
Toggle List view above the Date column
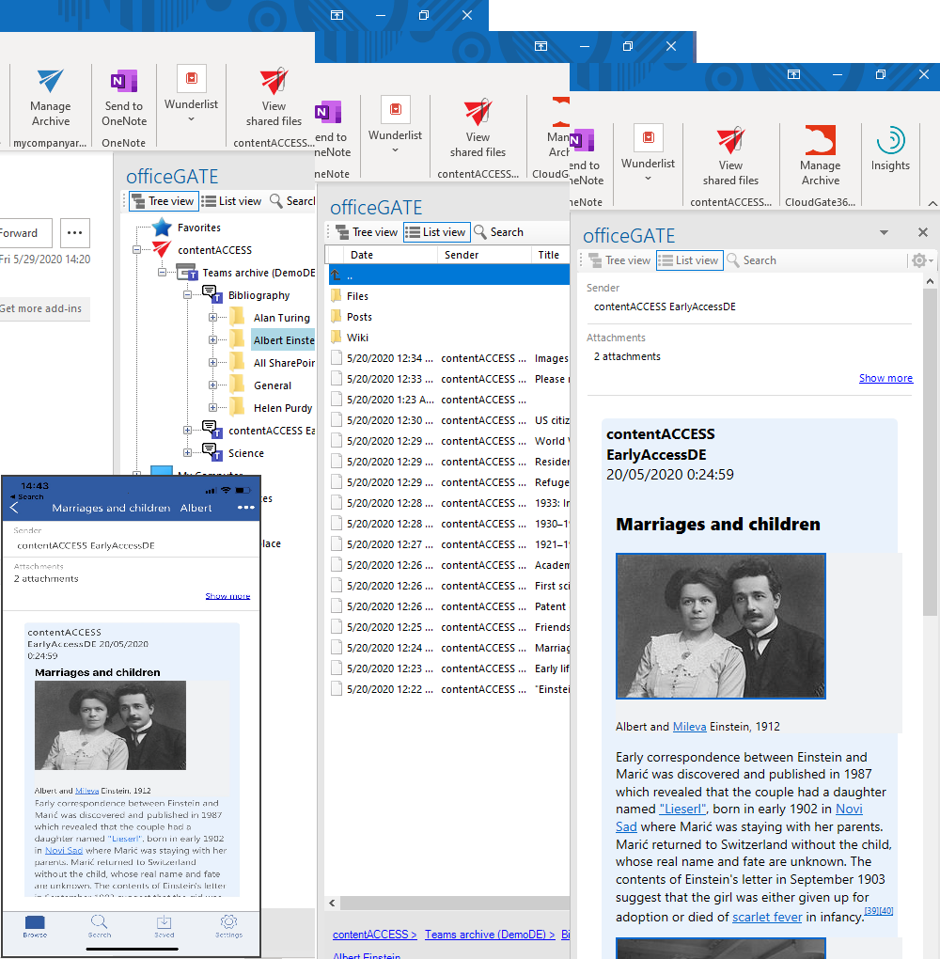435,232
